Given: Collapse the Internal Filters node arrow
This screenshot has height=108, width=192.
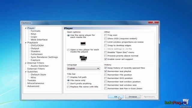Looking at the screenshot, I should tap(25, 63).
